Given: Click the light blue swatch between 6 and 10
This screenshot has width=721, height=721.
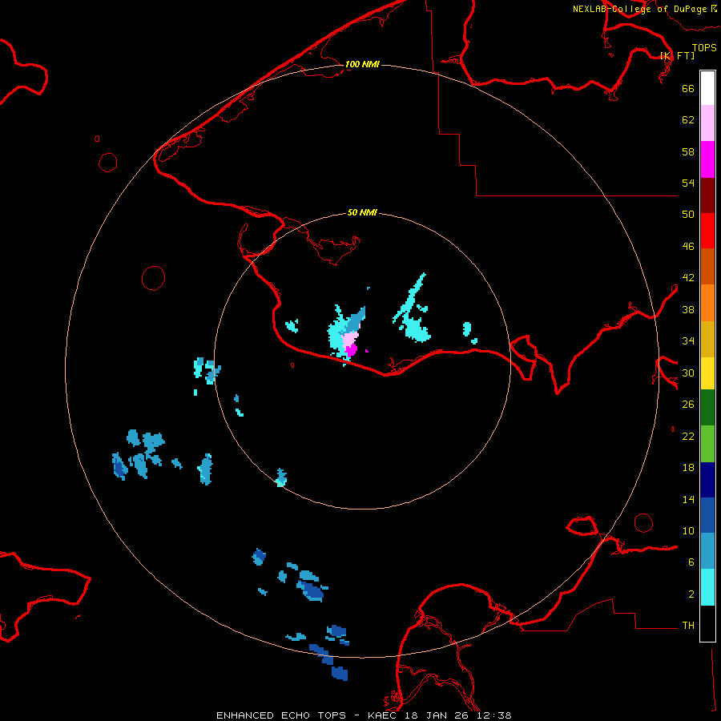Looking at the screenshot, I should click(707, 550).
